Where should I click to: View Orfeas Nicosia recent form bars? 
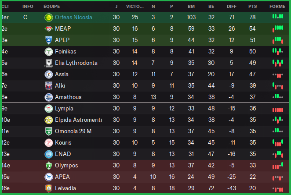277,17
